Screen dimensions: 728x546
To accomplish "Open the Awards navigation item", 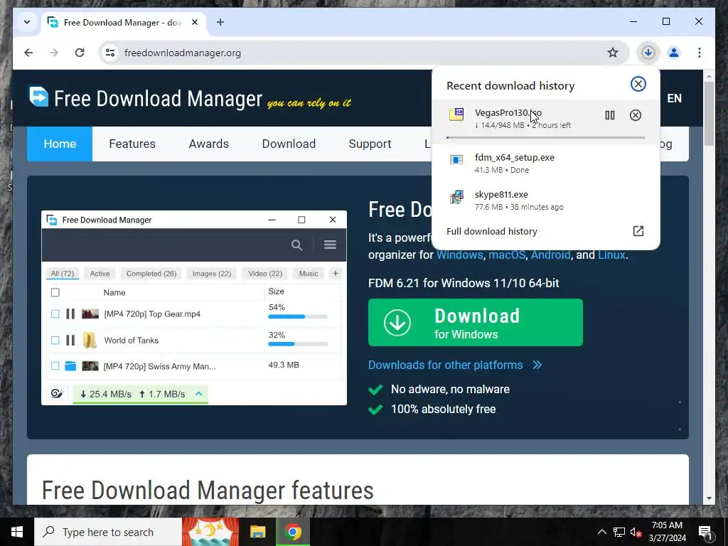I will pyautogui.click(x=209, y=144).
